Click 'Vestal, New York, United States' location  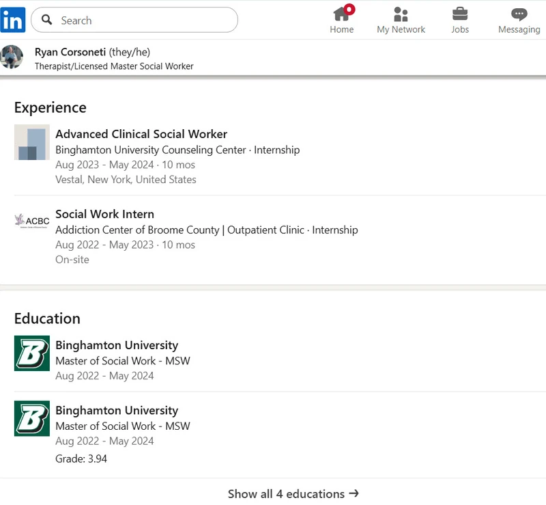point(126,180)
